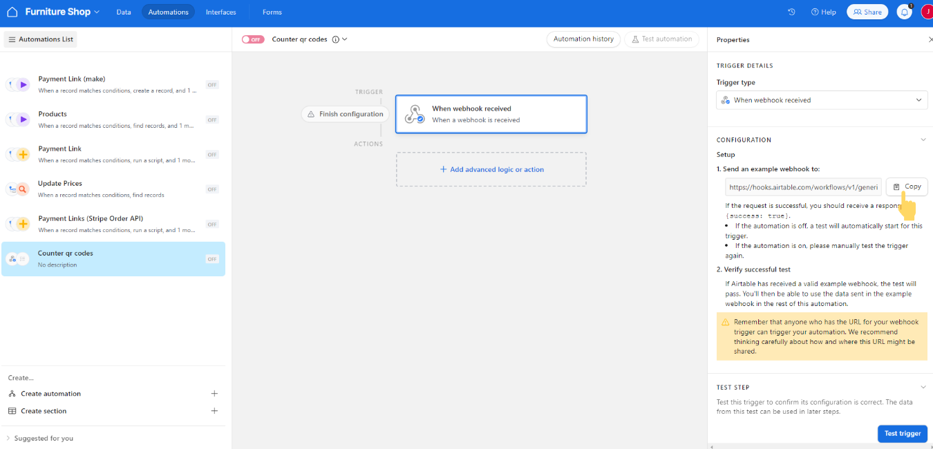Image resolution: width=933 pixels, height=449 pixels.
Task: Toggle OFF switch for Payment Links (Stripe Order API)
Action: tap(212, 224)
